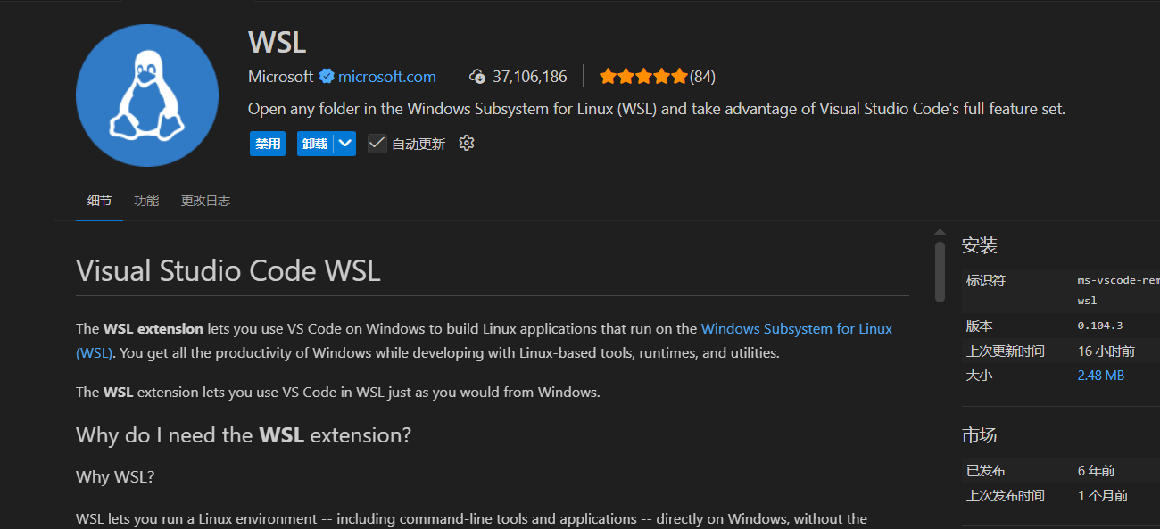Click the version number 0.104.3

1099,326
